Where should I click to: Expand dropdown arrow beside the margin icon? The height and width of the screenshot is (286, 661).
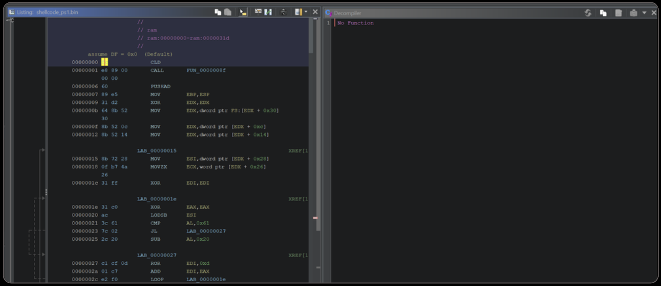pos(306,12)
